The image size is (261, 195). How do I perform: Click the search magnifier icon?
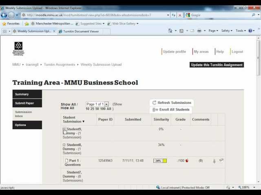pyautogui.click(x=253, y=15)
